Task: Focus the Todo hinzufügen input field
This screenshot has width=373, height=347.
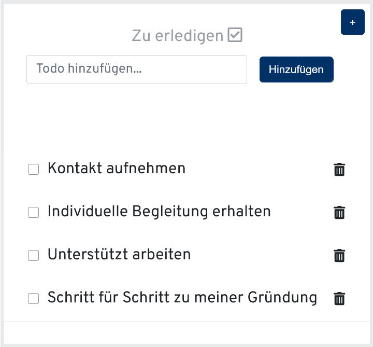Action: (x=137, y=70)
